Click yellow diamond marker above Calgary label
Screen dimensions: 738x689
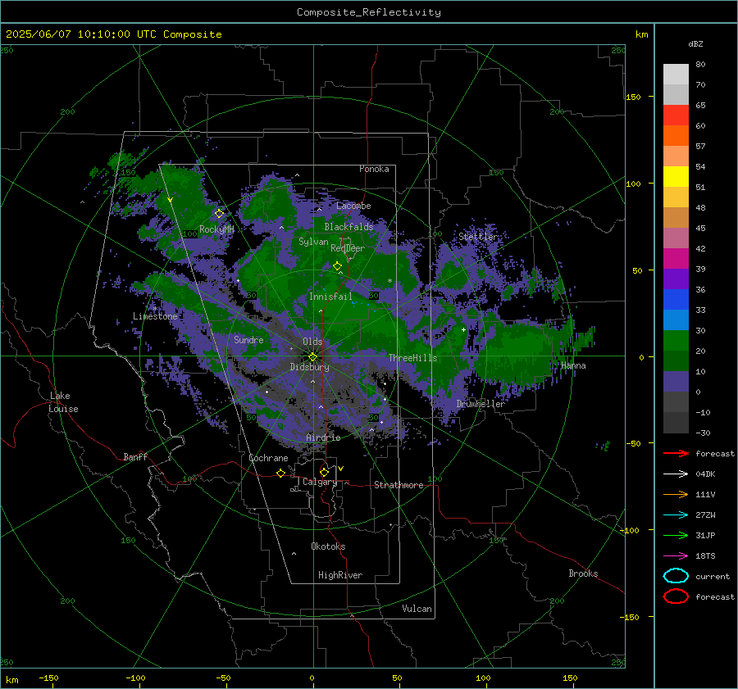pos(324,472)
